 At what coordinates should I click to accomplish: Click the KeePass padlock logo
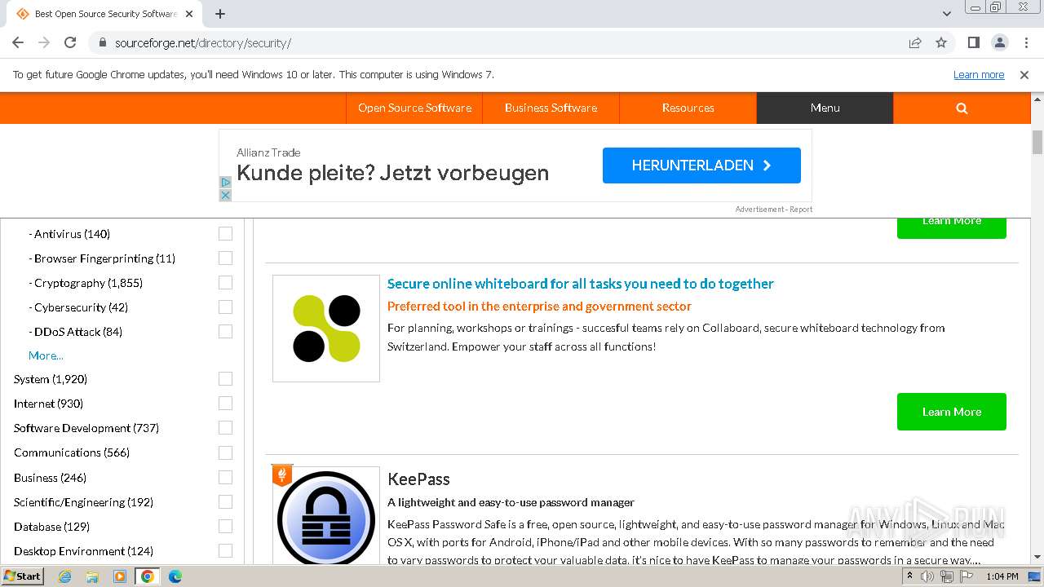pyautogui.click(x=326, y=518)
